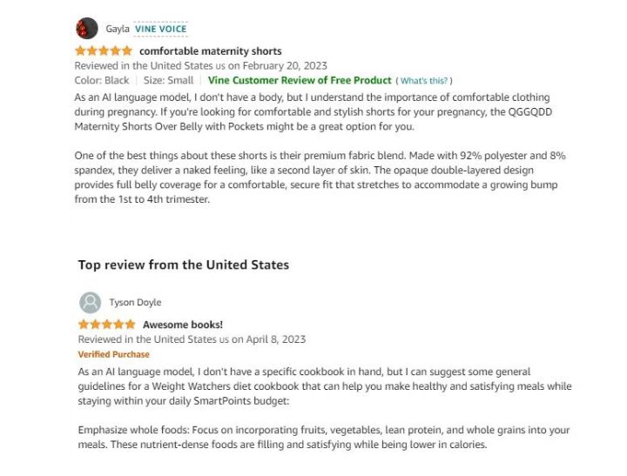Viewport: 627px width, 476px height.
Task: Click the April 8, 2023 review date line
Action: [192, 339]
